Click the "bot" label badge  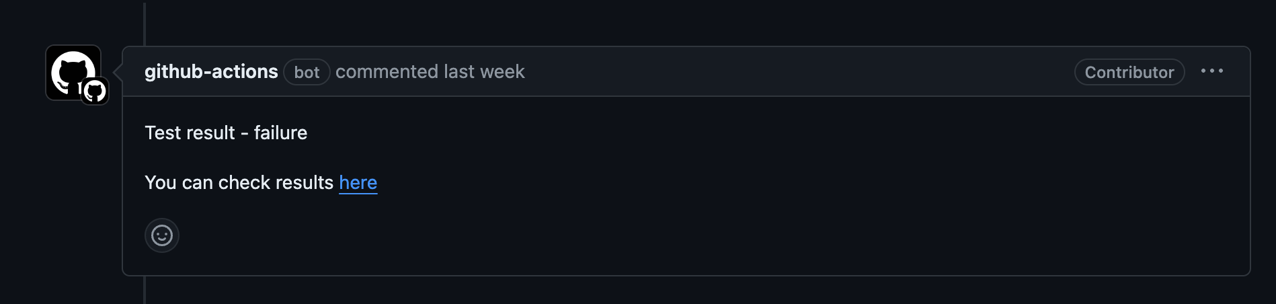tap(307, 73)
